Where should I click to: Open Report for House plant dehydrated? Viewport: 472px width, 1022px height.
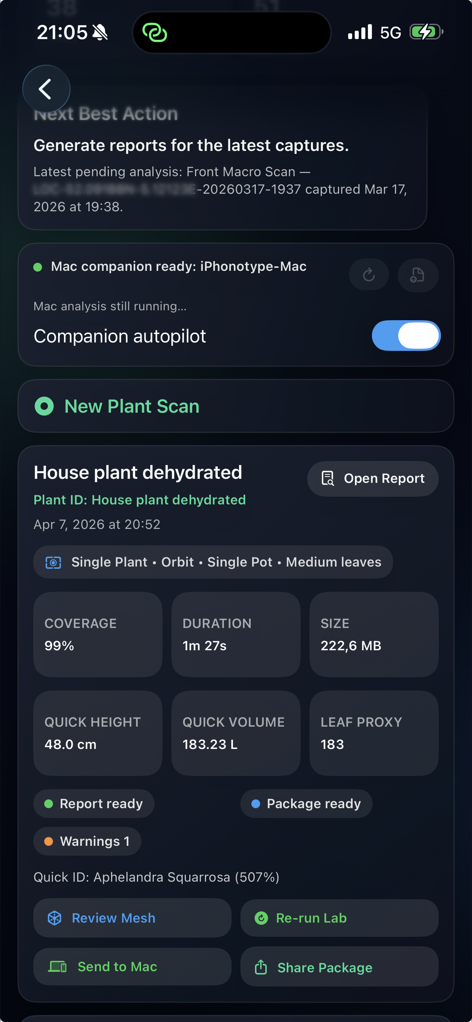coord(372,479)
